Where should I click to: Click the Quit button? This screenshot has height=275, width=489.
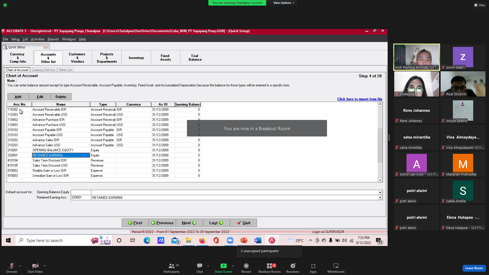pyautogui.click(x=243, y=223)
